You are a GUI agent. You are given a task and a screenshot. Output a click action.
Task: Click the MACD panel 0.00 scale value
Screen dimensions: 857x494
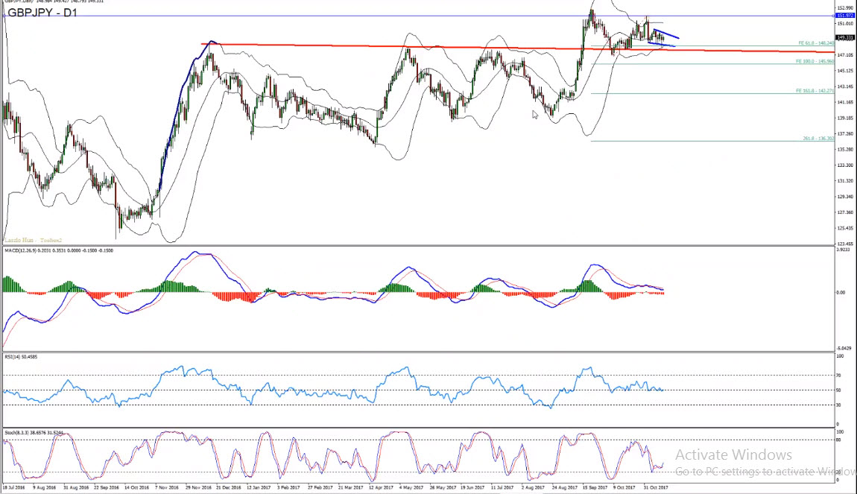(841, 292)
